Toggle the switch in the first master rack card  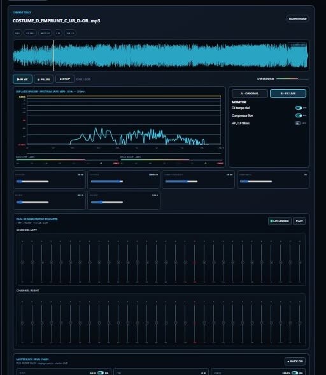(x=101, y=373)
